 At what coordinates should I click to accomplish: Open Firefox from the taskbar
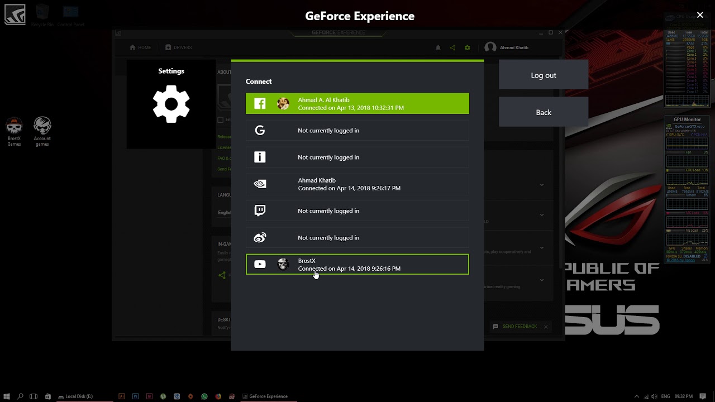[218, 396]
